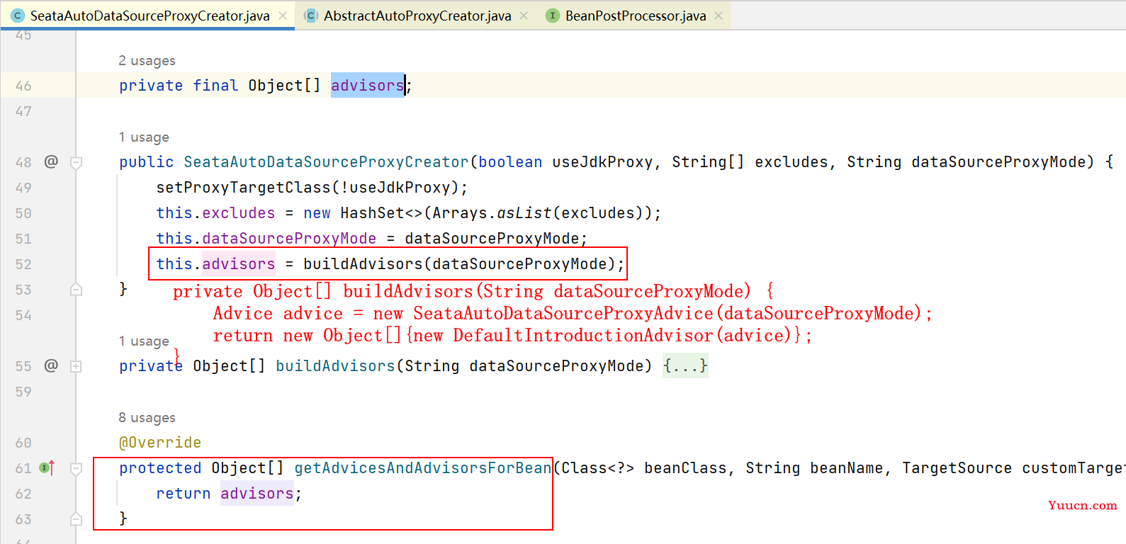Screen dimensions: 1126x544
Task: Click the interface icon on BeanPostProcessor tab
Action: point(552,16)
